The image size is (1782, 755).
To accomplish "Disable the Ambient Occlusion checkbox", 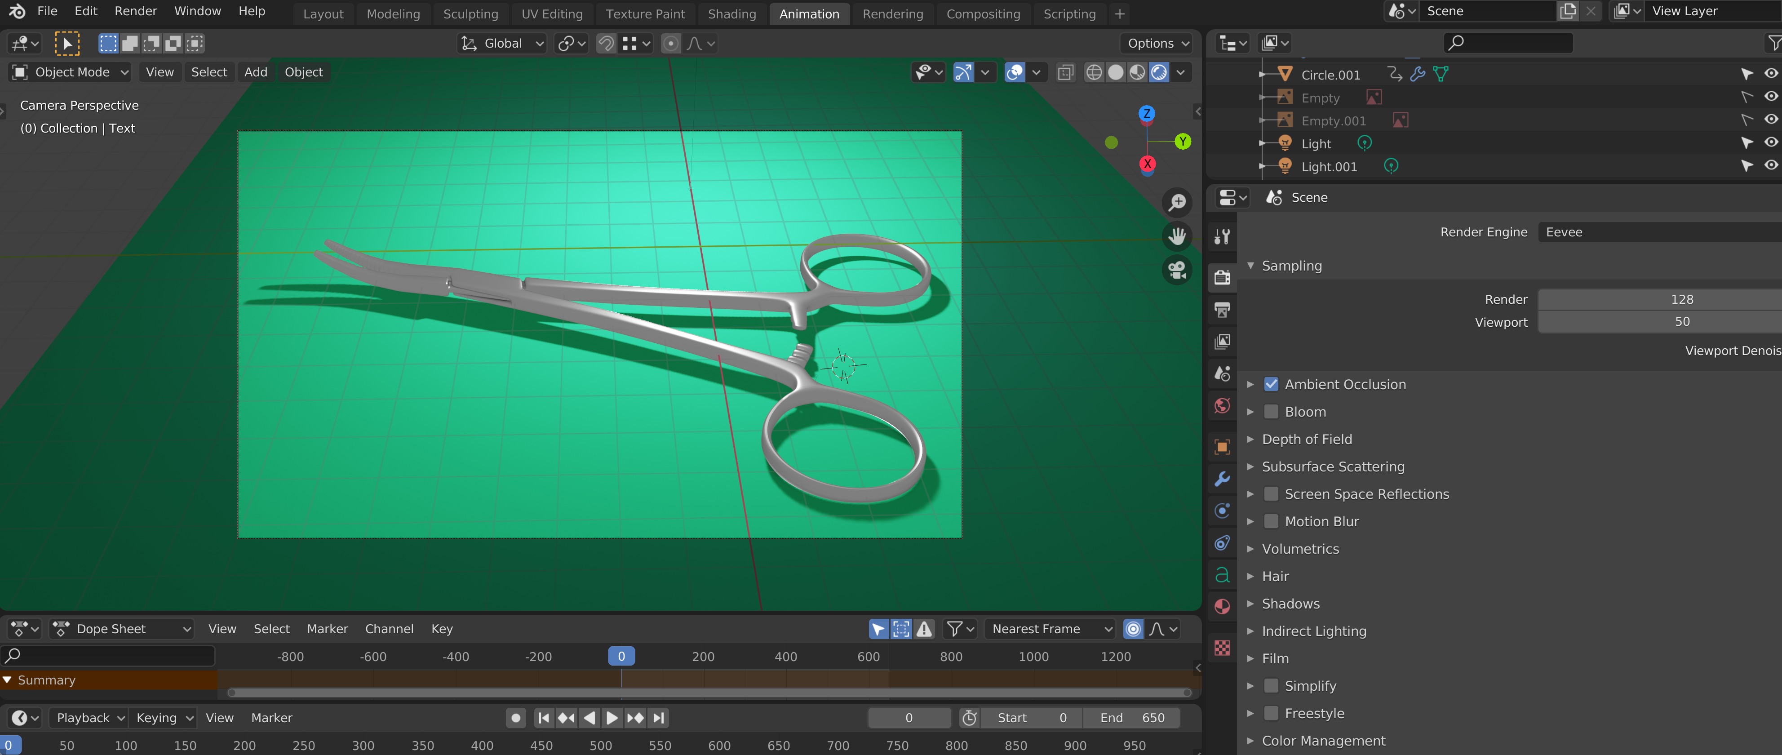I will [x=1271, y=384].
